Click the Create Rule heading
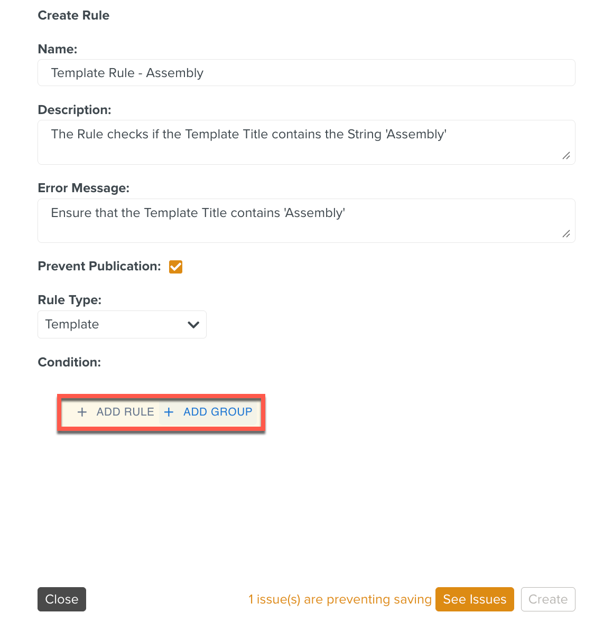Screen dimensions: 613x622 pyautogui.click(x=73, y=15)
